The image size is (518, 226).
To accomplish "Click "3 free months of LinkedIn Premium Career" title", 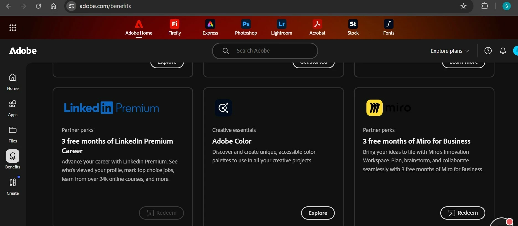I will 117,146.
